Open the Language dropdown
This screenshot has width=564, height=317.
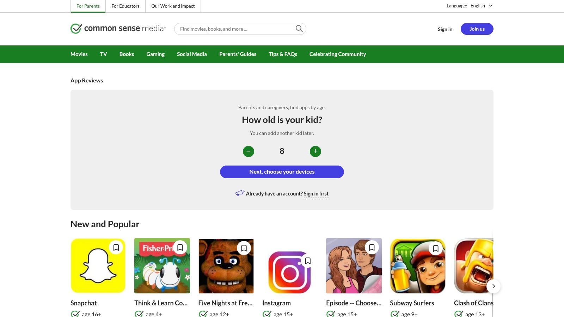coord(481,6)
